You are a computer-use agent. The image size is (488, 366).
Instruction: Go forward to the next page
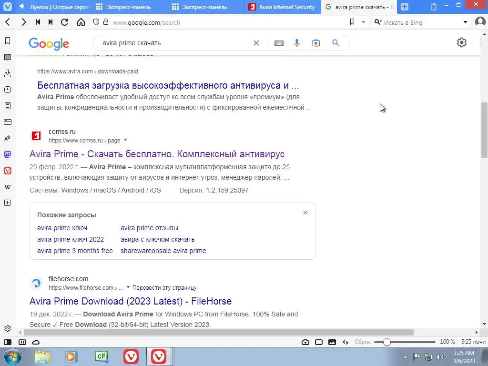point(24,22)
